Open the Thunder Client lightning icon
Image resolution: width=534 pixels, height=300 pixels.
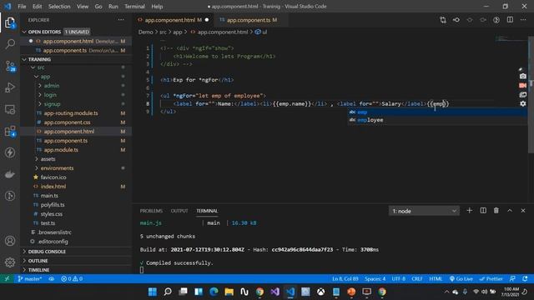click(10, 152)
